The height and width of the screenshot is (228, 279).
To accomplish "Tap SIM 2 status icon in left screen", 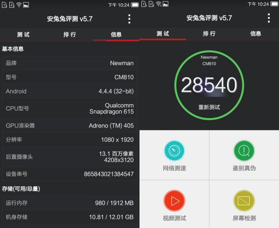I will (x=12, y=5).
